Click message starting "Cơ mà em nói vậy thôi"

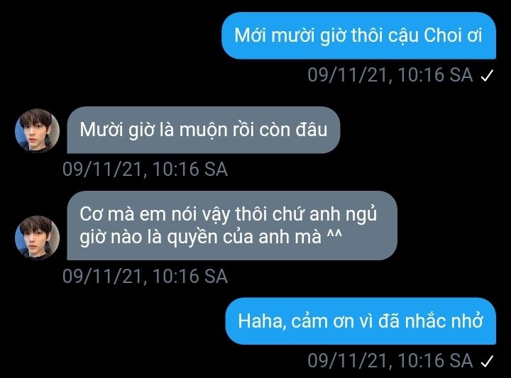pos(232,226)
